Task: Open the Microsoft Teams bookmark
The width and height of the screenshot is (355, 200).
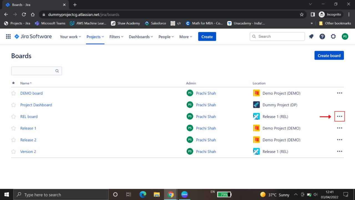Action: [50, 23]
